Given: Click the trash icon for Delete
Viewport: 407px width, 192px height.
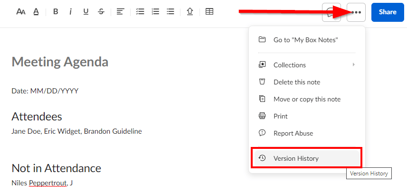Looking at the screenshot, I should 262,82.
